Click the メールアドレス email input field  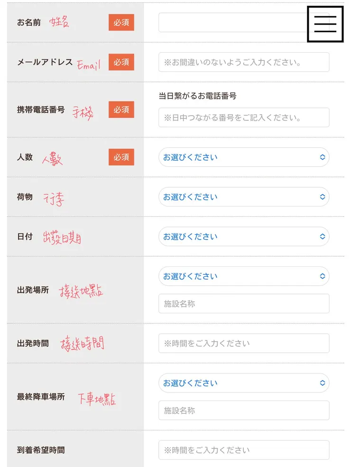click(x=244, y=62)
